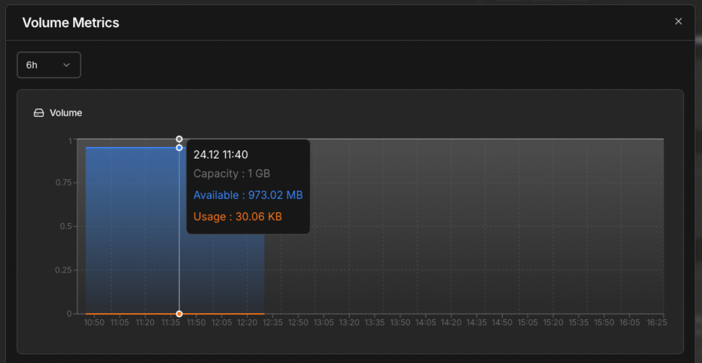Click the Capacity : 1 GB tooltip line
The height and width of the screenshot is (363, 702).
pos(233,173)
